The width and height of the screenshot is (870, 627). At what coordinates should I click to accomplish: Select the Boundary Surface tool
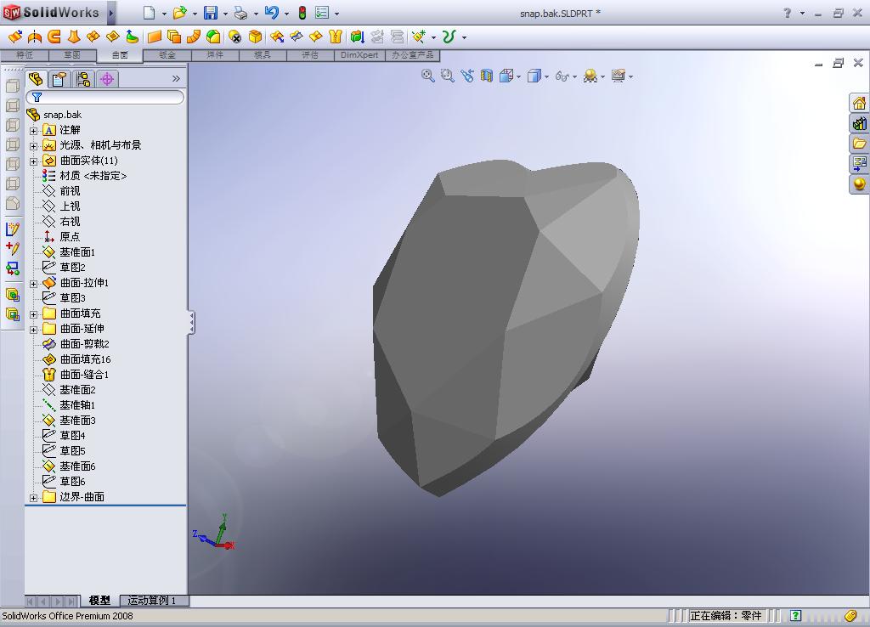(x=93, y=37)
